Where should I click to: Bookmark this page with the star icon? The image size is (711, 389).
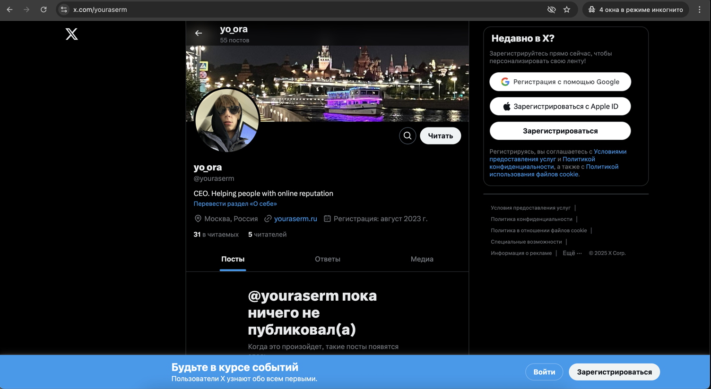click(567, 9)
